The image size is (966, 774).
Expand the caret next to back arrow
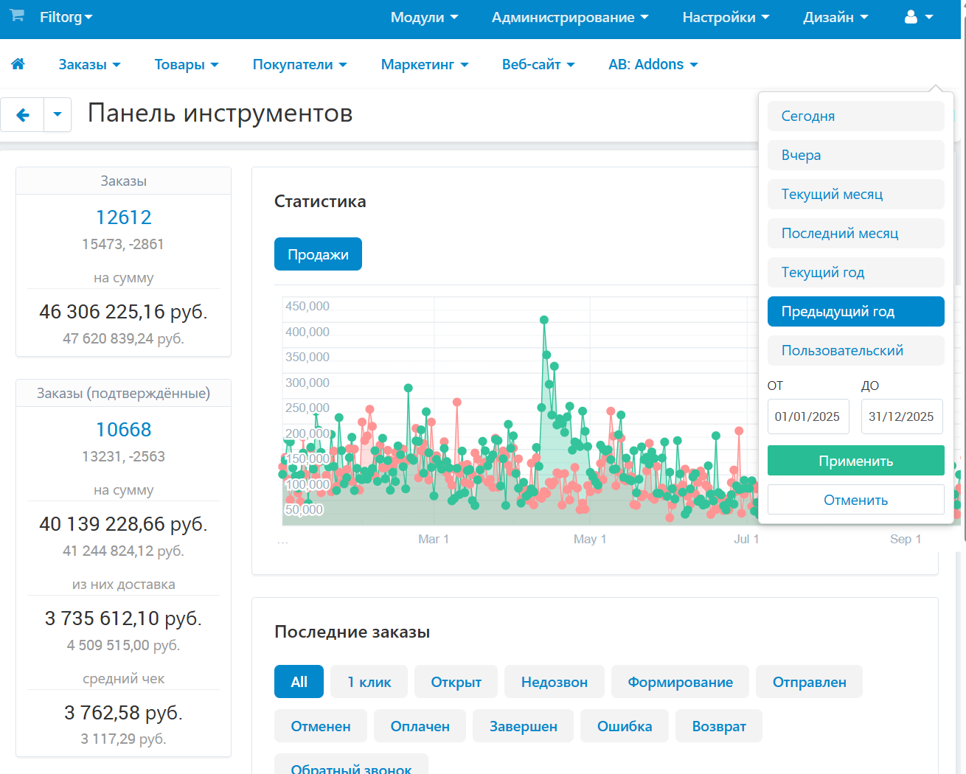pos(58,115)
